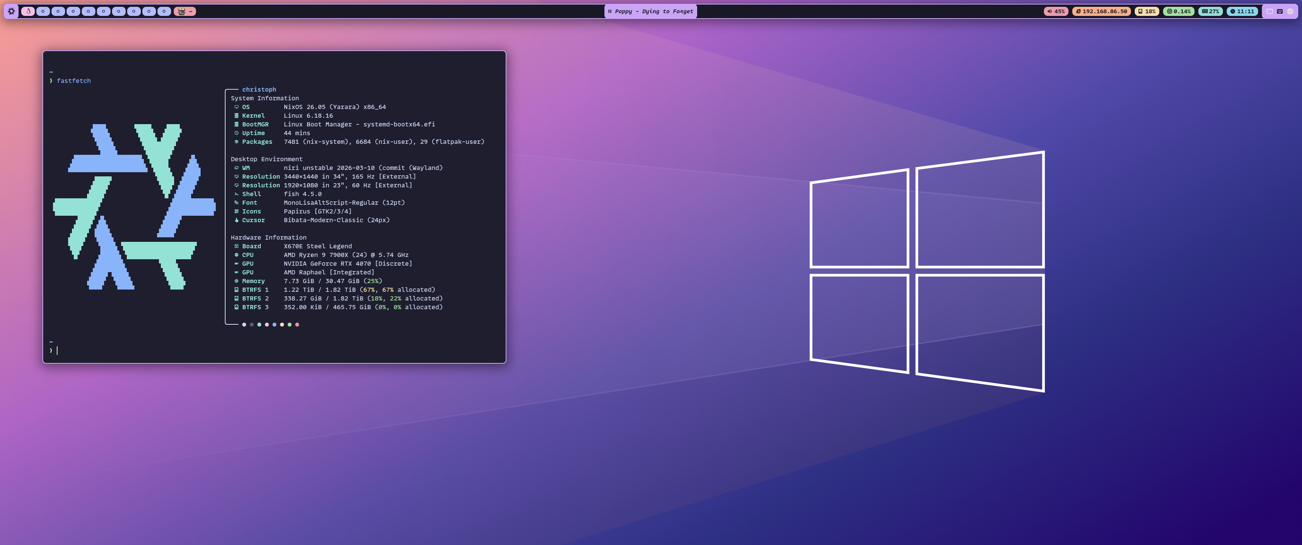Click the CPU usage 0.14% module
Image resolution: width=1302 pixels, height=545 pixels.
[1178, 11]
